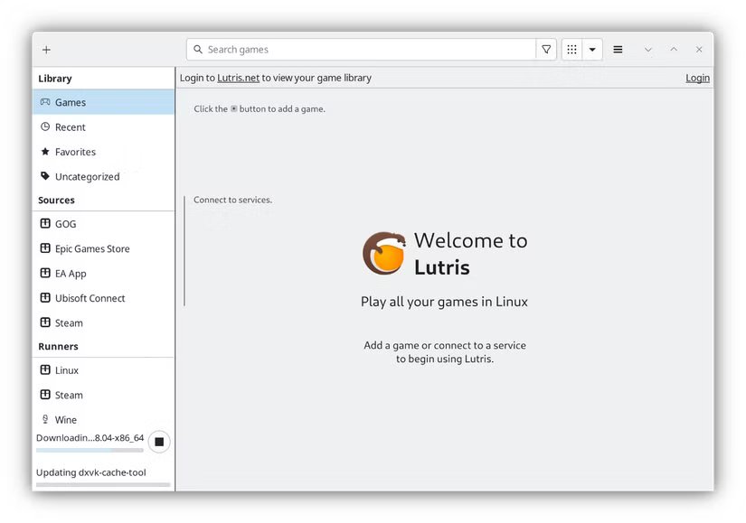
Task: Click the 'Updating dxvk-cache-tool' status text
Action: coord(90,472)
